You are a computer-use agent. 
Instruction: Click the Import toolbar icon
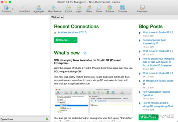click(x=79, y=9)
